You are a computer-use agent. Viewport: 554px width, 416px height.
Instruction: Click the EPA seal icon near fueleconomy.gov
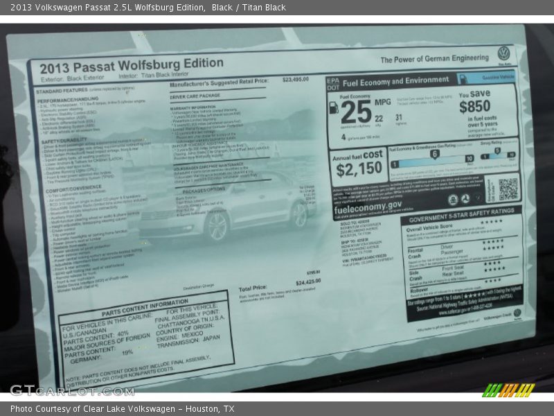click(x=453, y=198)
